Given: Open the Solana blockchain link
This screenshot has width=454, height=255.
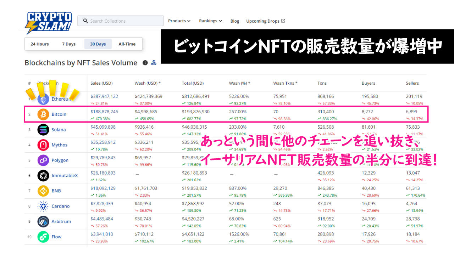Looking at the screenshot, I should tap(59, 130).
